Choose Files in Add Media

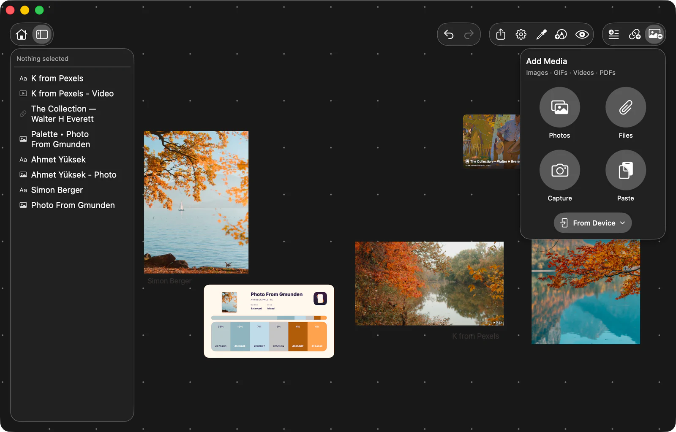click(626, 107)
